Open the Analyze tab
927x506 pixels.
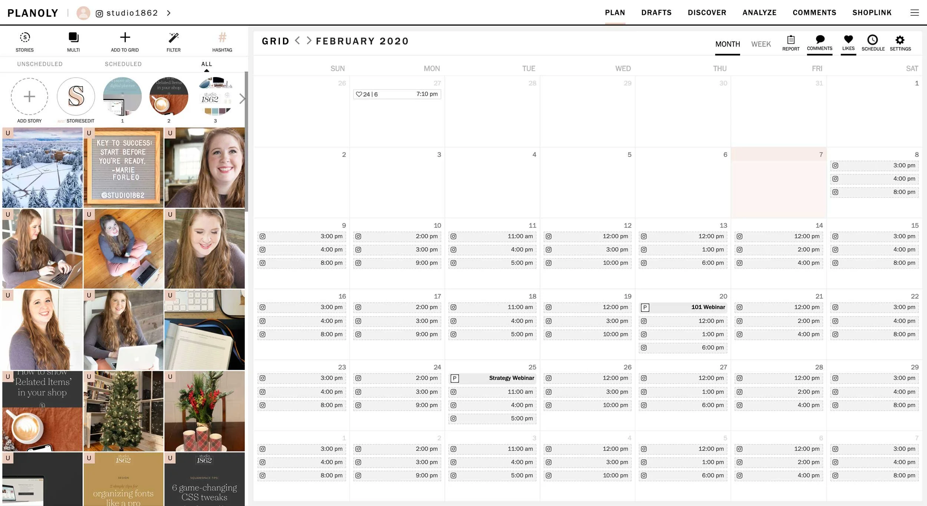click(759, 13)
